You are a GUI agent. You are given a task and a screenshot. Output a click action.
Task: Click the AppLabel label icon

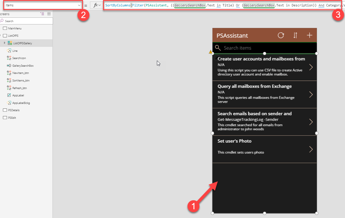pyautogui.click(x=9, y=95)
